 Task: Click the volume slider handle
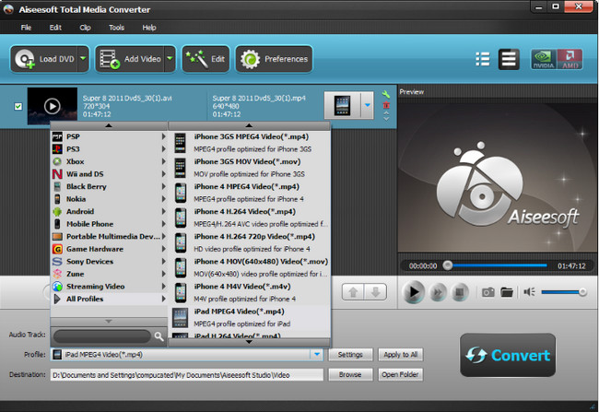[582, 292]
